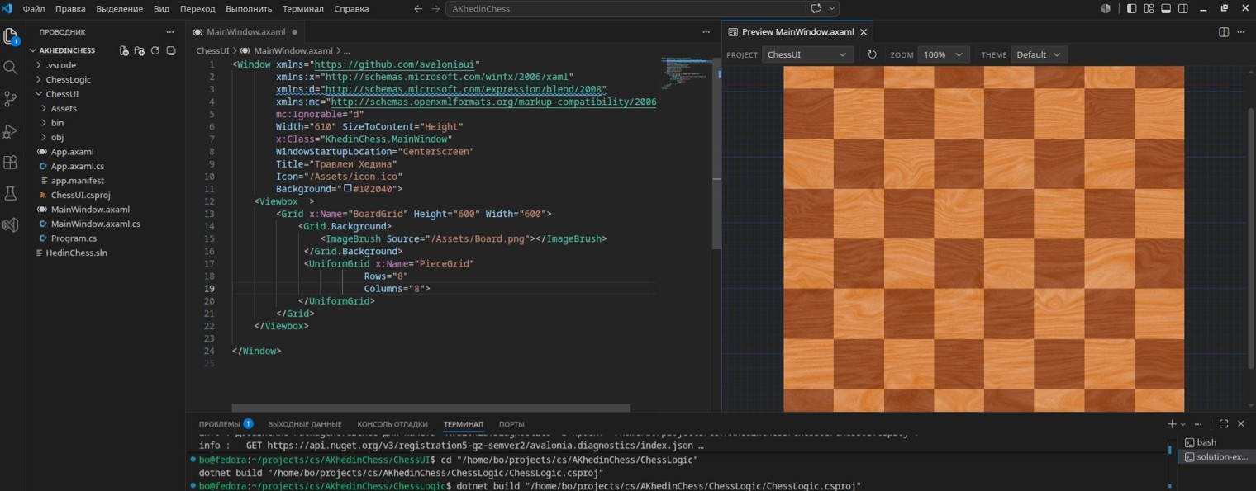Switch to the ПОРТЫ panel tab
The height and width of the screenshot is (491, 1256).
tap(511, 424)
